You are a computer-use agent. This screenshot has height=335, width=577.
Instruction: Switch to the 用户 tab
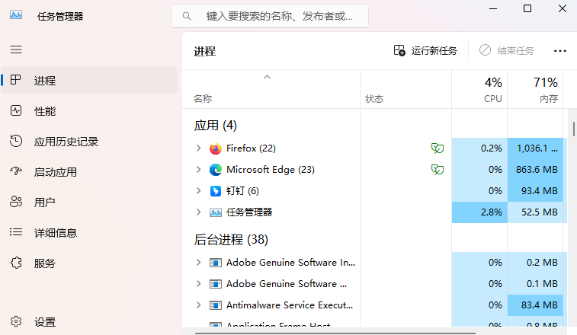[89, 203]
